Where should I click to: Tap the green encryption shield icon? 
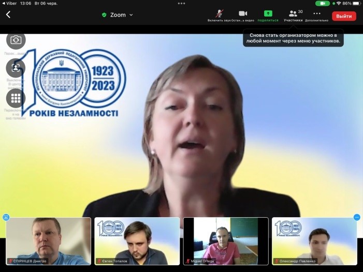[104, 15]
